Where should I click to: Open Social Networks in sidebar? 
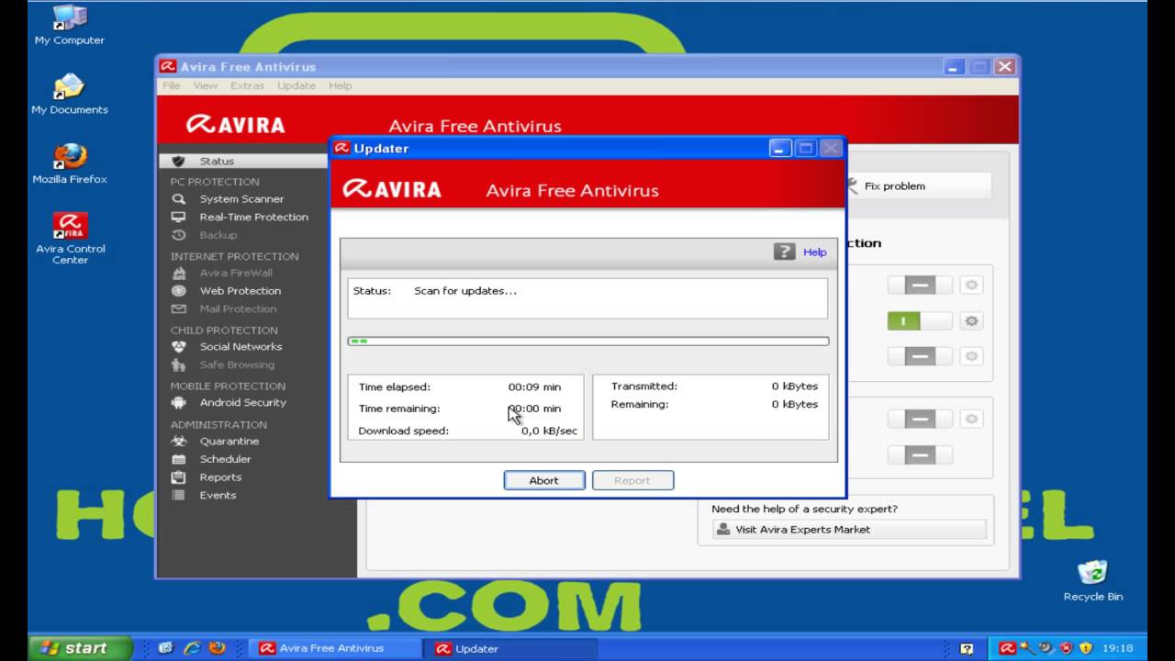click(241, 346)
